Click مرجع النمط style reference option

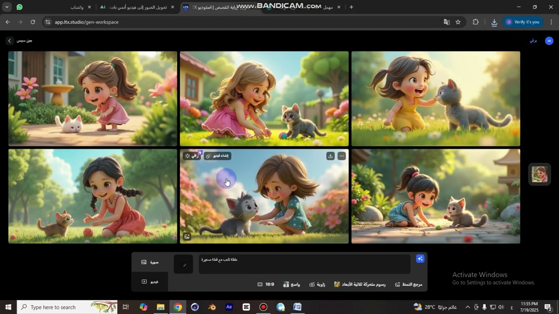[x=409, y=284]
